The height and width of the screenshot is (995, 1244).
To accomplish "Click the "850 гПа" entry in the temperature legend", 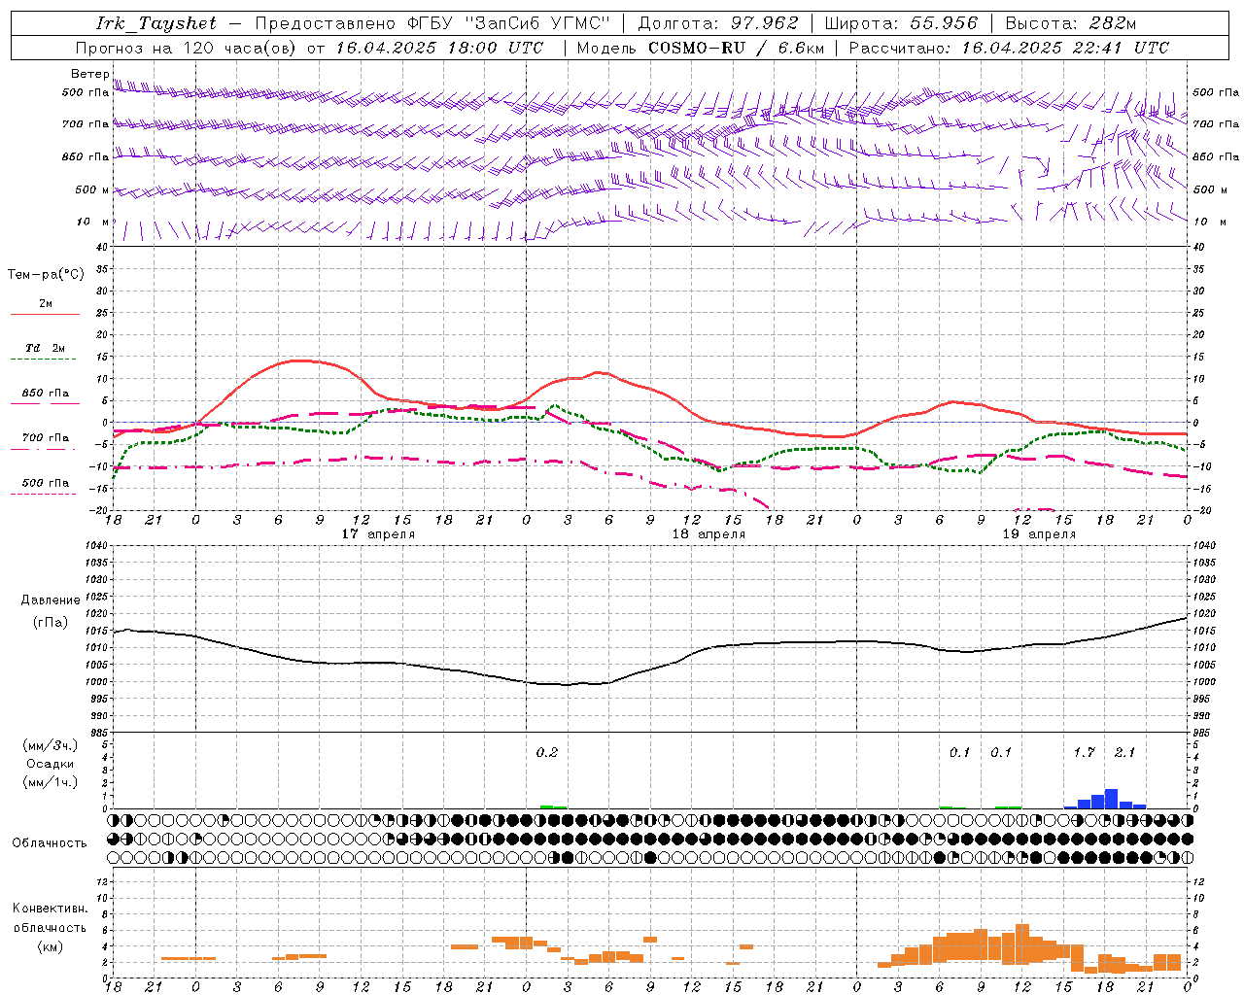I will click(45, 394).
